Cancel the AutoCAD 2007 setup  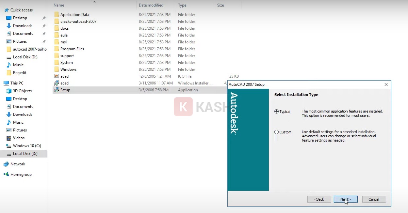[x=374, y=199]
